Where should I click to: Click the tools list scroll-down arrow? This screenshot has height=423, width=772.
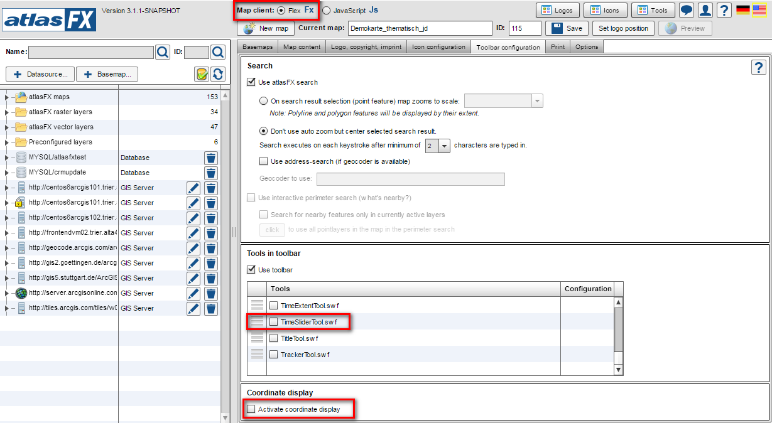pyautogui.click(x=619, y=370)
